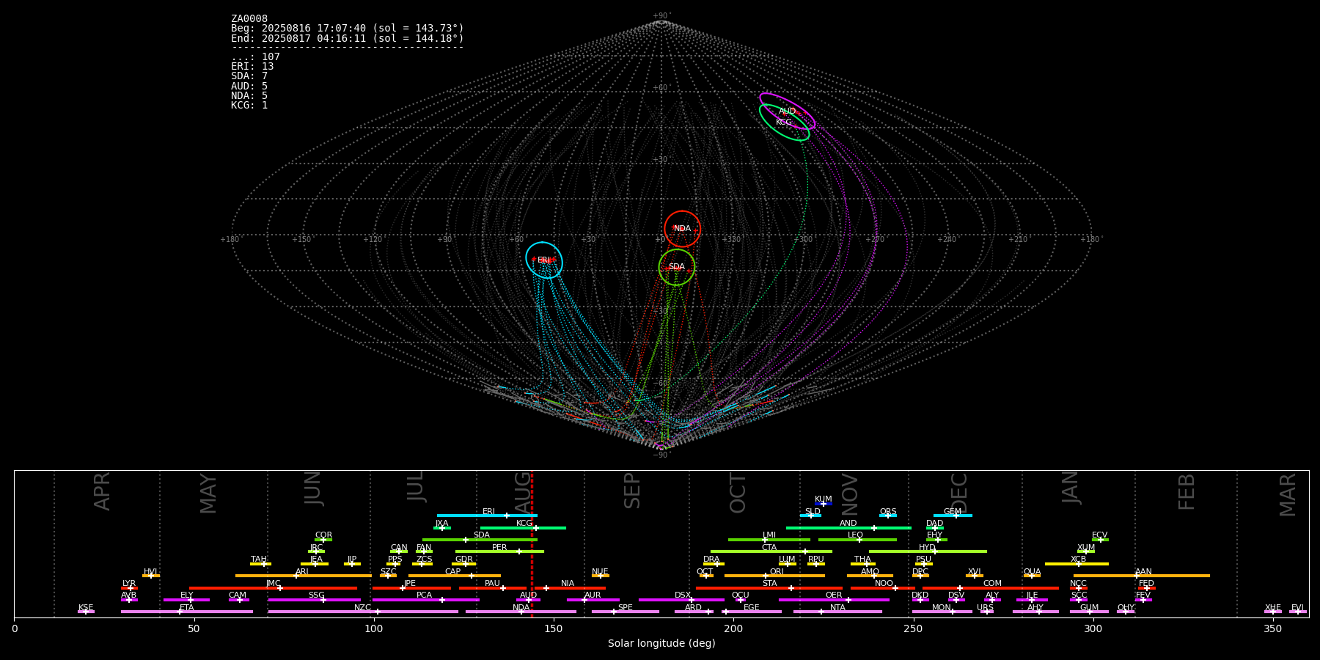Click the KCG shower bar in timeline
Screen dimensions: 1320x660
(523, 528)
